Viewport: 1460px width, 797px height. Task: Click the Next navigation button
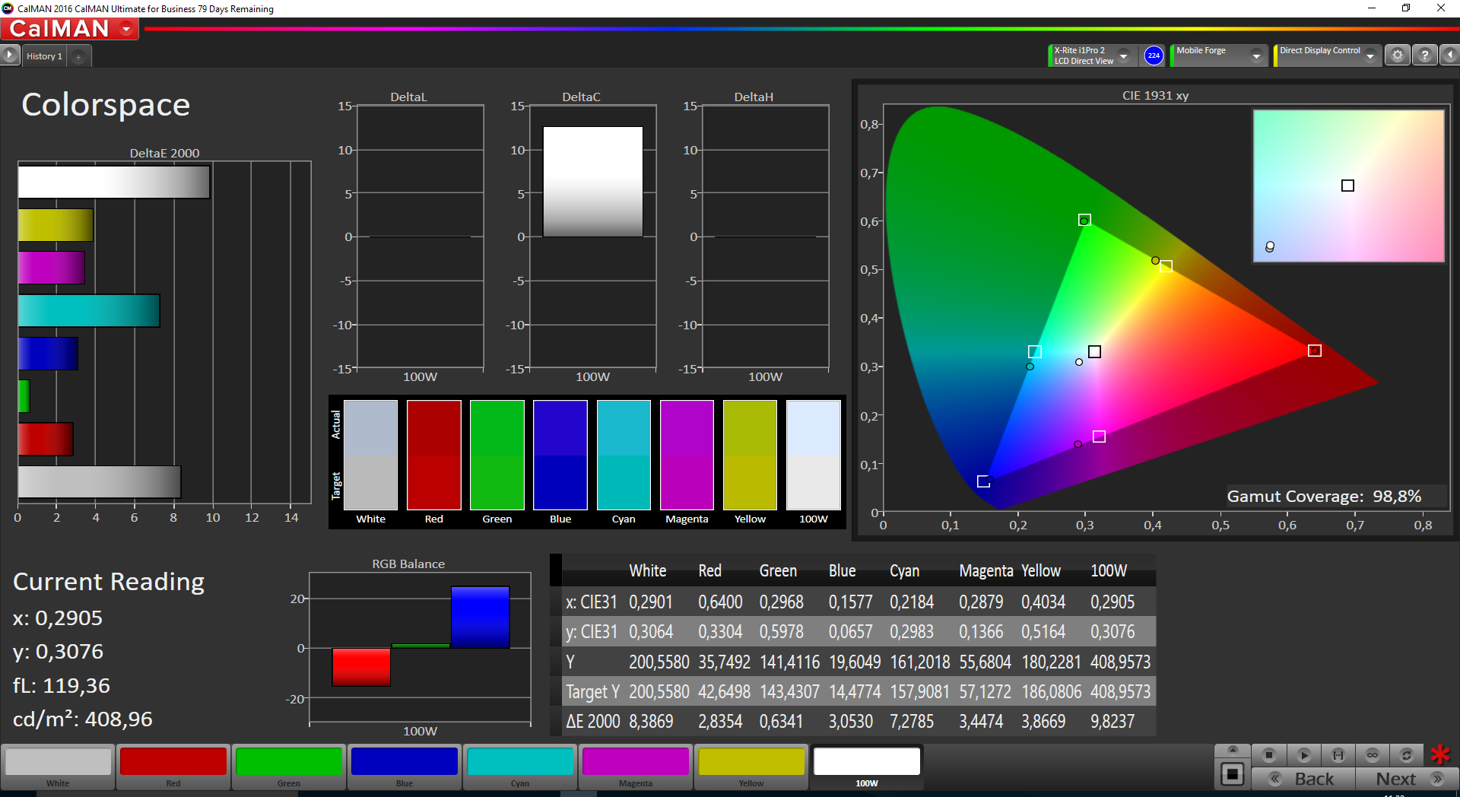tap(1408, 779)
